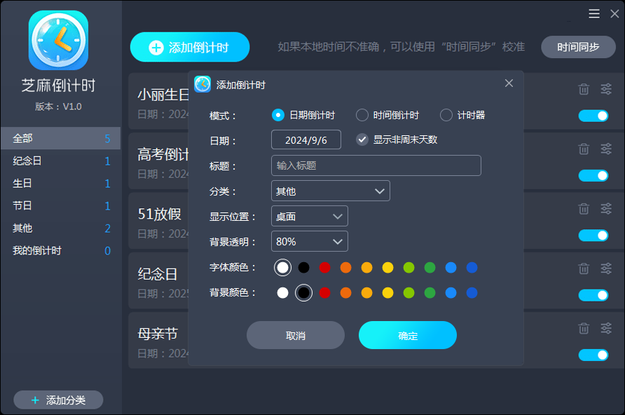The image size is (625, 415).
Task: Click trash icon on the 高考倒计时 row
Action: (x=584, y=149)
